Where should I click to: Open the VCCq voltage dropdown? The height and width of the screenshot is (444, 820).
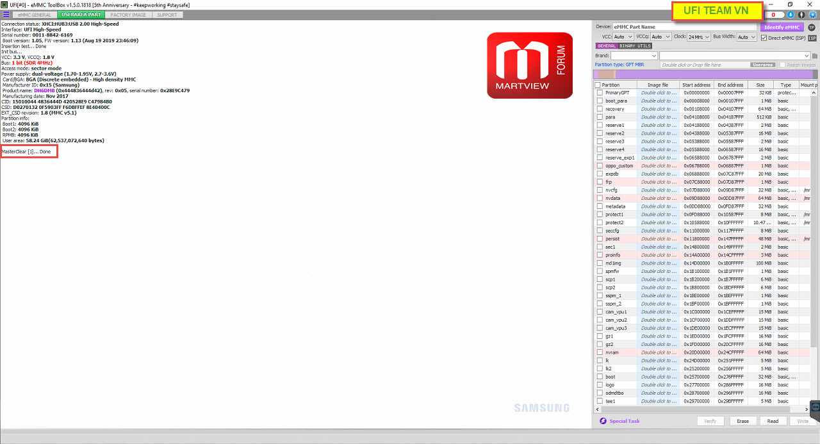(660, 37)
